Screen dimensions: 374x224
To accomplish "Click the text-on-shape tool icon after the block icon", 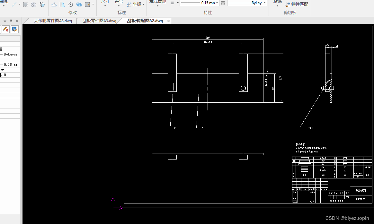I will point(42,4).
